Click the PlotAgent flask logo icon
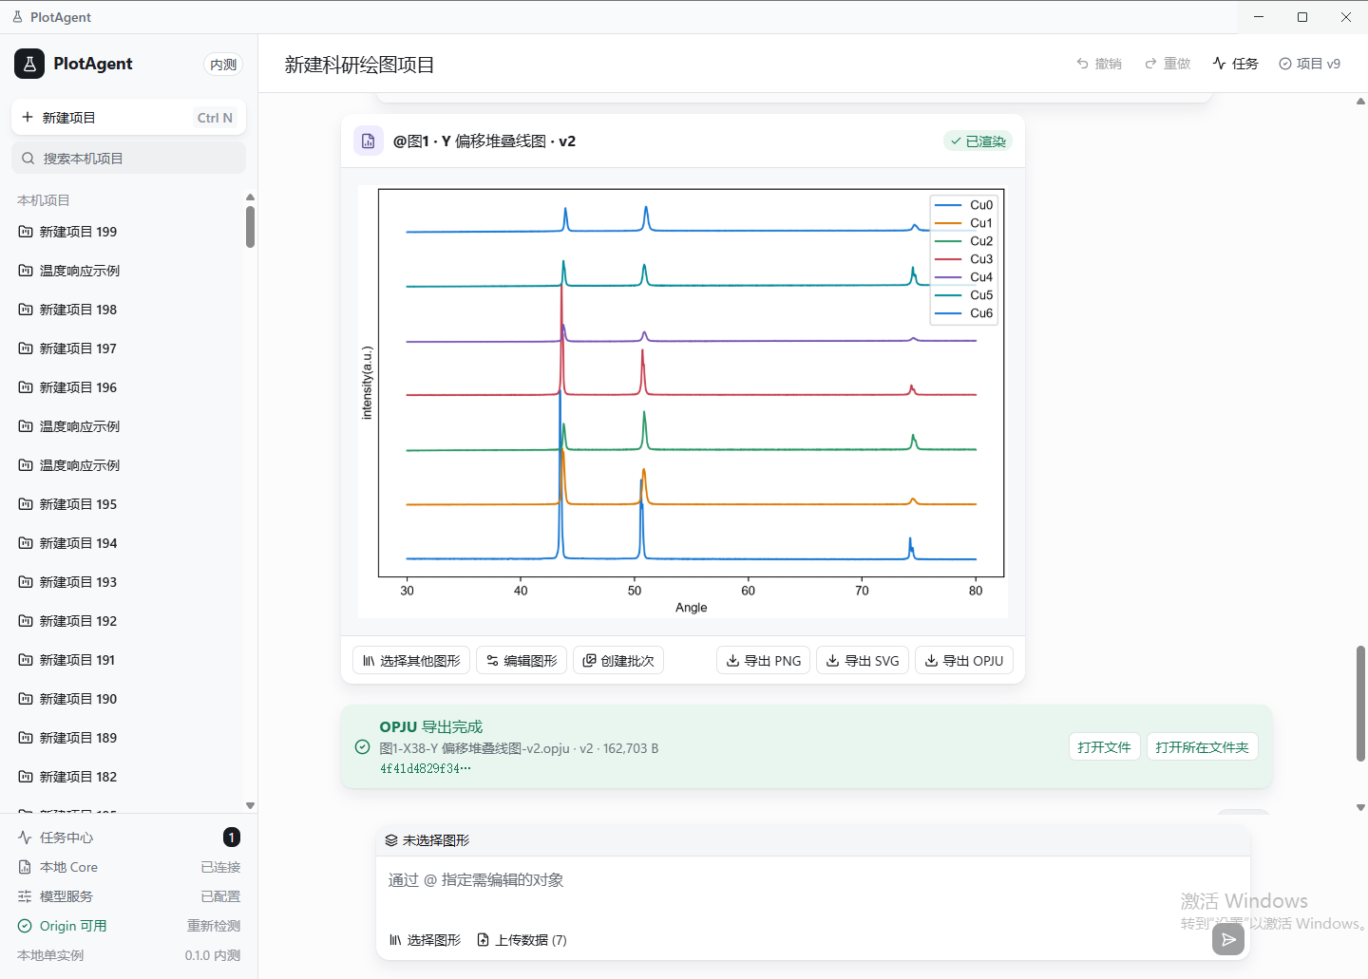1368x979 pixels. pyautogui.click(x=29, y=64)
